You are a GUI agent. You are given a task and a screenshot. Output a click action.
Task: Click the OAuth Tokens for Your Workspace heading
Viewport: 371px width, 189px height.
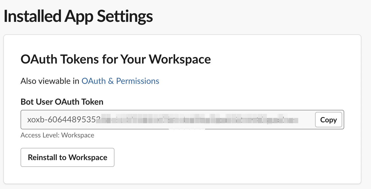pos(116,59)
